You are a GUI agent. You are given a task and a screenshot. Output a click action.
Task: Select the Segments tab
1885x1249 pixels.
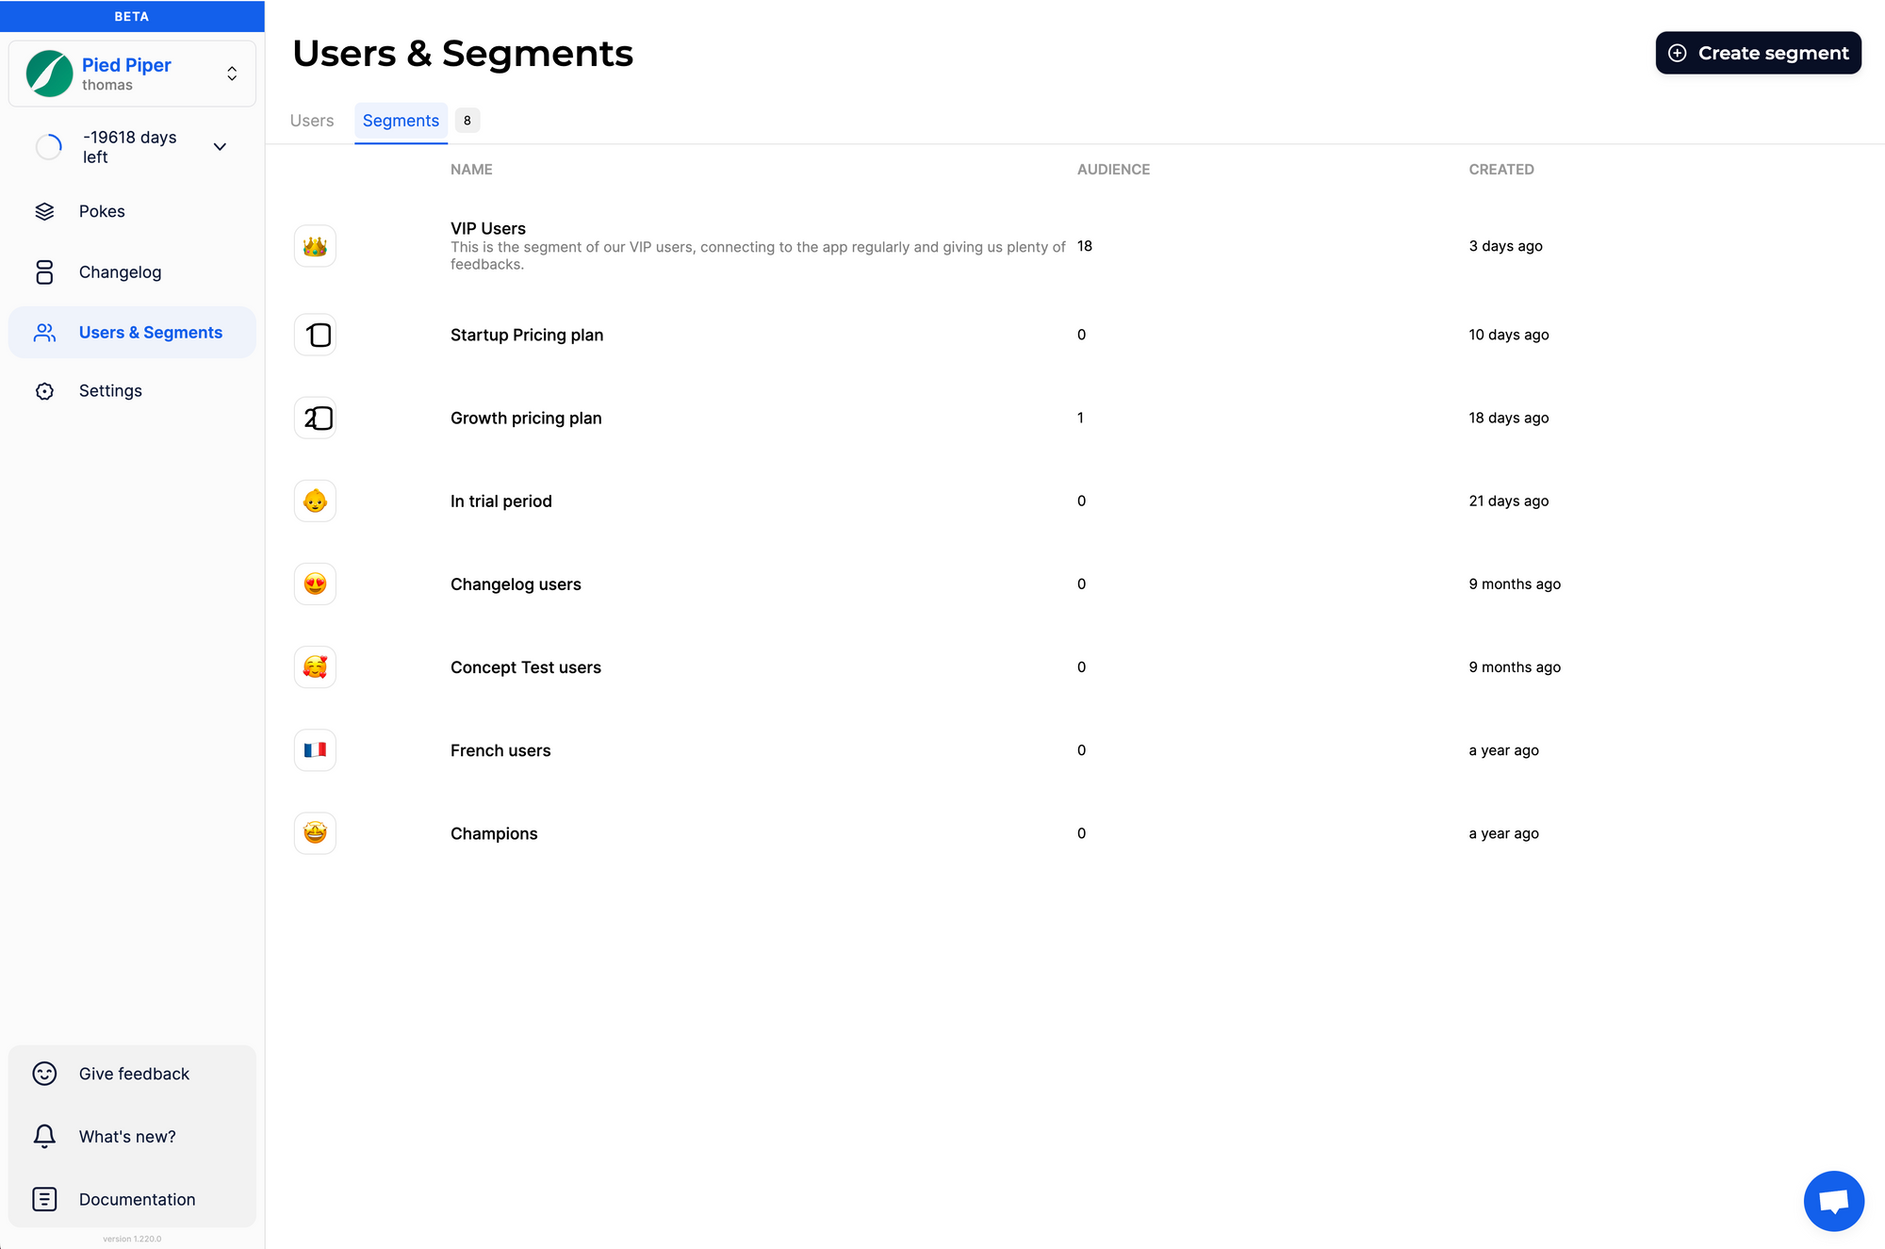[401, 121]
